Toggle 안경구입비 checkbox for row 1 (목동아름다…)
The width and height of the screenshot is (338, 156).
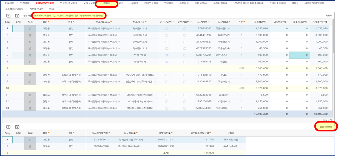pyautogui.click(x=167, y=28)
